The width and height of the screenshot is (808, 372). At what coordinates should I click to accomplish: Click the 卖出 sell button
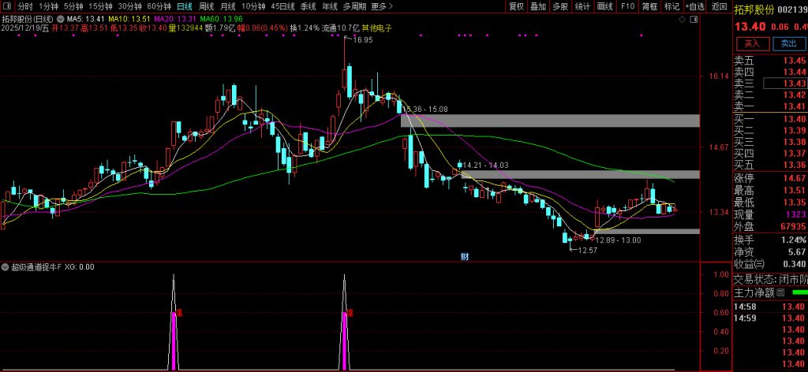click(787, 44)
